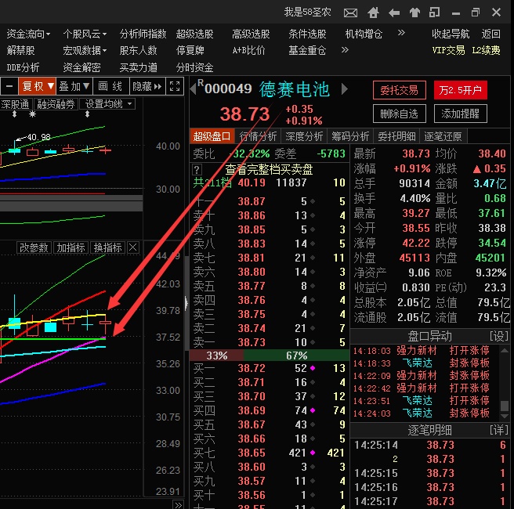Click 隐藏 panel toggle
The width and height of the screenshot is (514, 509).
tap(147, 86)
